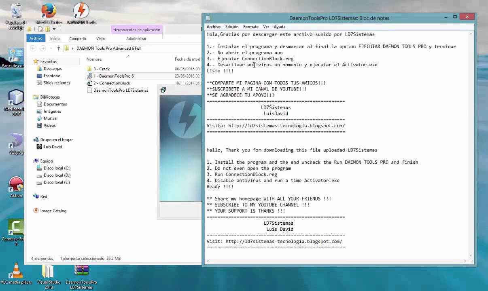The width and height of the screenshot is (488, 291).
Task: Open Disco local (C:) drive
Action: click(x=57, y=168)
